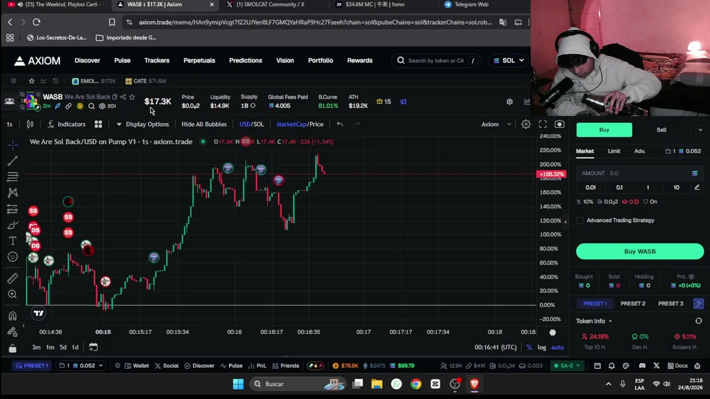Search WASB token with magnifier icon

pos(92,106)
